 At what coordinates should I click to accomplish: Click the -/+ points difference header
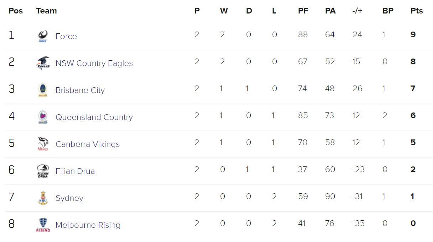357,11
